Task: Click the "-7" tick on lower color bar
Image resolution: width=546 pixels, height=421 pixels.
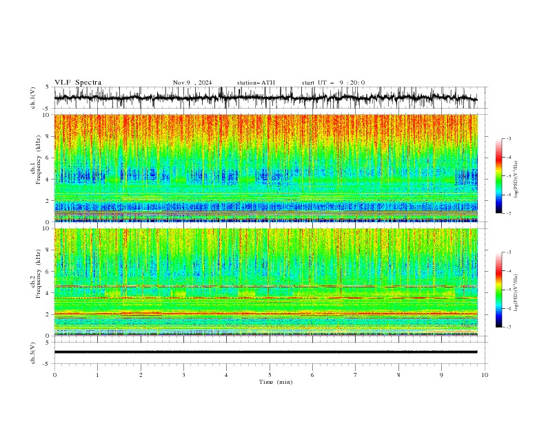Action: point(508,327)
